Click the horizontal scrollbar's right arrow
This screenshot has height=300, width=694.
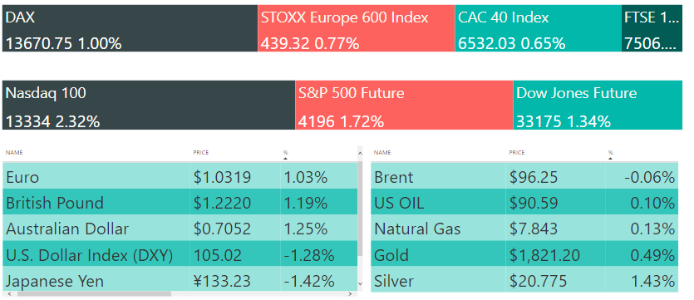click(x=350, y=294)
